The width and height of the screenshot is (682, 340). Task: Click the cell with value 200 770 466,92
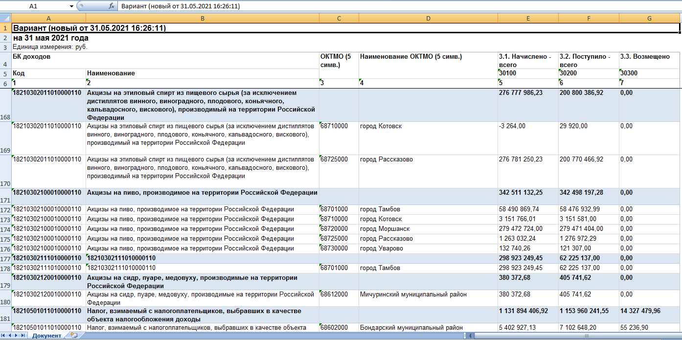pos(589,172)
